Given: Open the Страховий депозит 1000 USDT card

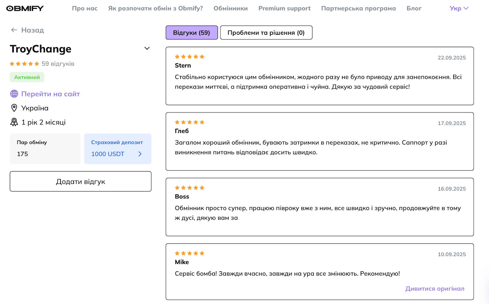Looking at the screenshot, I should pos(118,149).
